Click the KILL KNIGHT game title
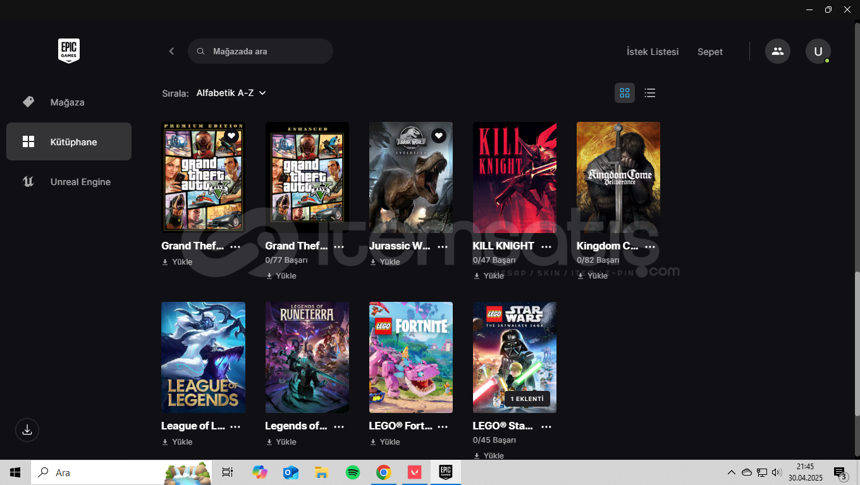The image size is (860, 485). (x=503, y=246)
